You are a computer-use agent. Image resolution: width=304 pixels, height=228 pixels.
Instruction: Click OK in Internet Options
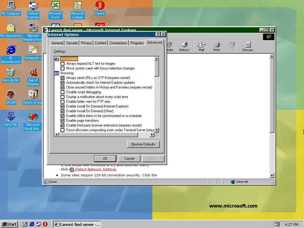[105, 159]
